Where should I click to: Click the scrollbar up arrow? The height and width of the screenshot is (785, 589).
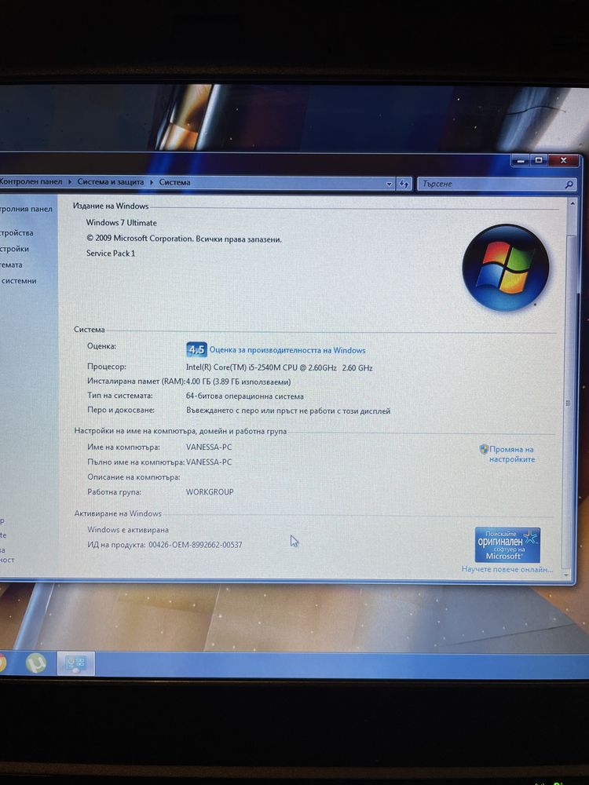[x=572, y=203]
